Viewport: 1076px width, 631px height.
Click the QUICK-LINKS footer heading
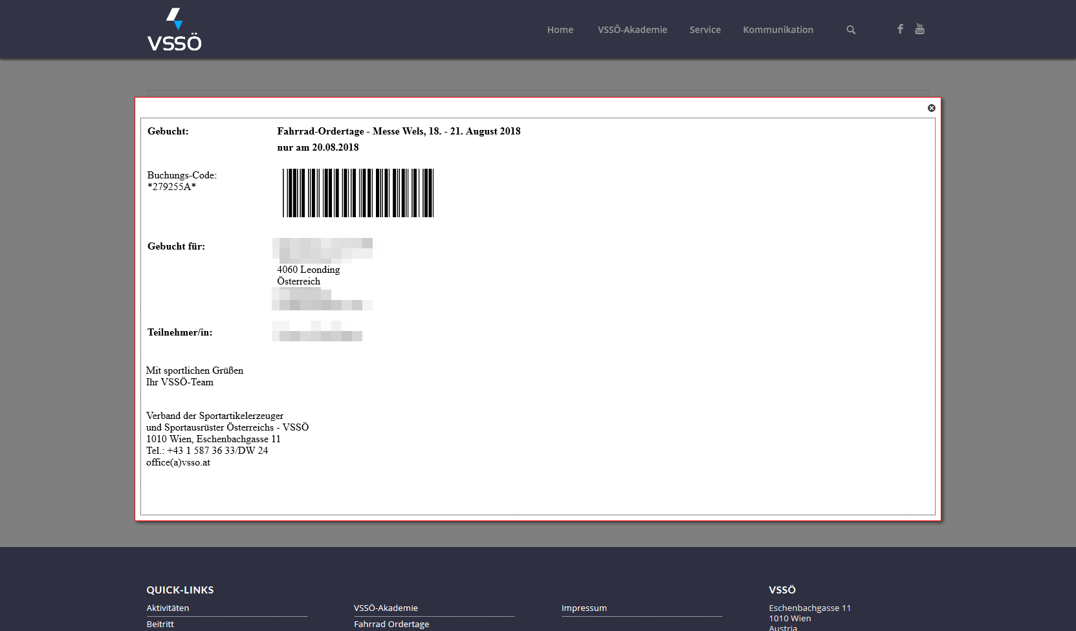[180, 590]
